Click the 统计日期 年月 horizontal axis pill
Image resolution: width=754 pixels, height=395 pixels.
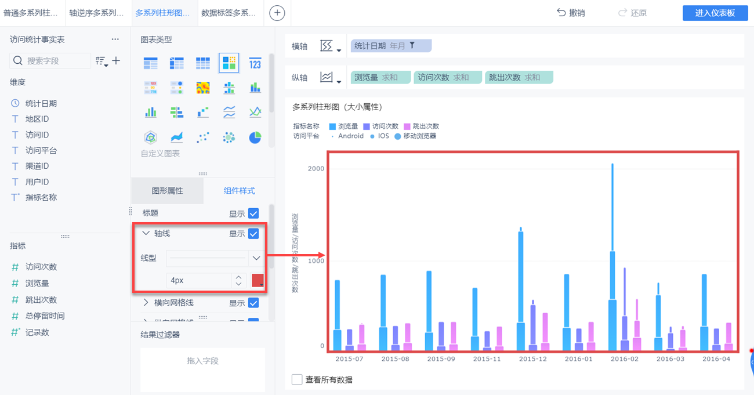click(391, 45)
